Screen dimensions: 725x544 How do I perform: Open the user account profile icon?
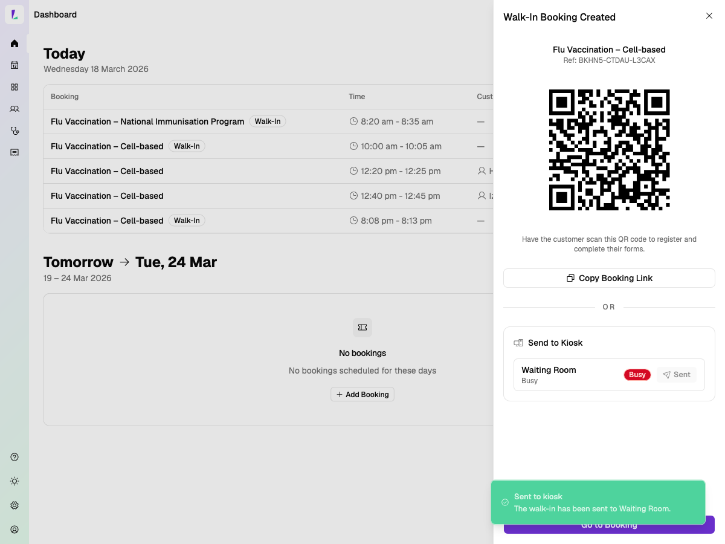14,529
